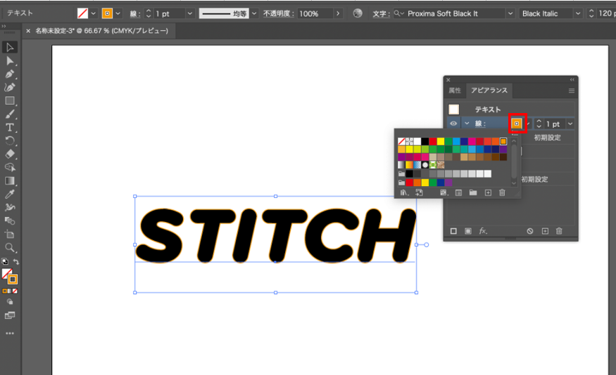
Task: Collapse the Appearance panel with double arrows
Action: [572, 79]
